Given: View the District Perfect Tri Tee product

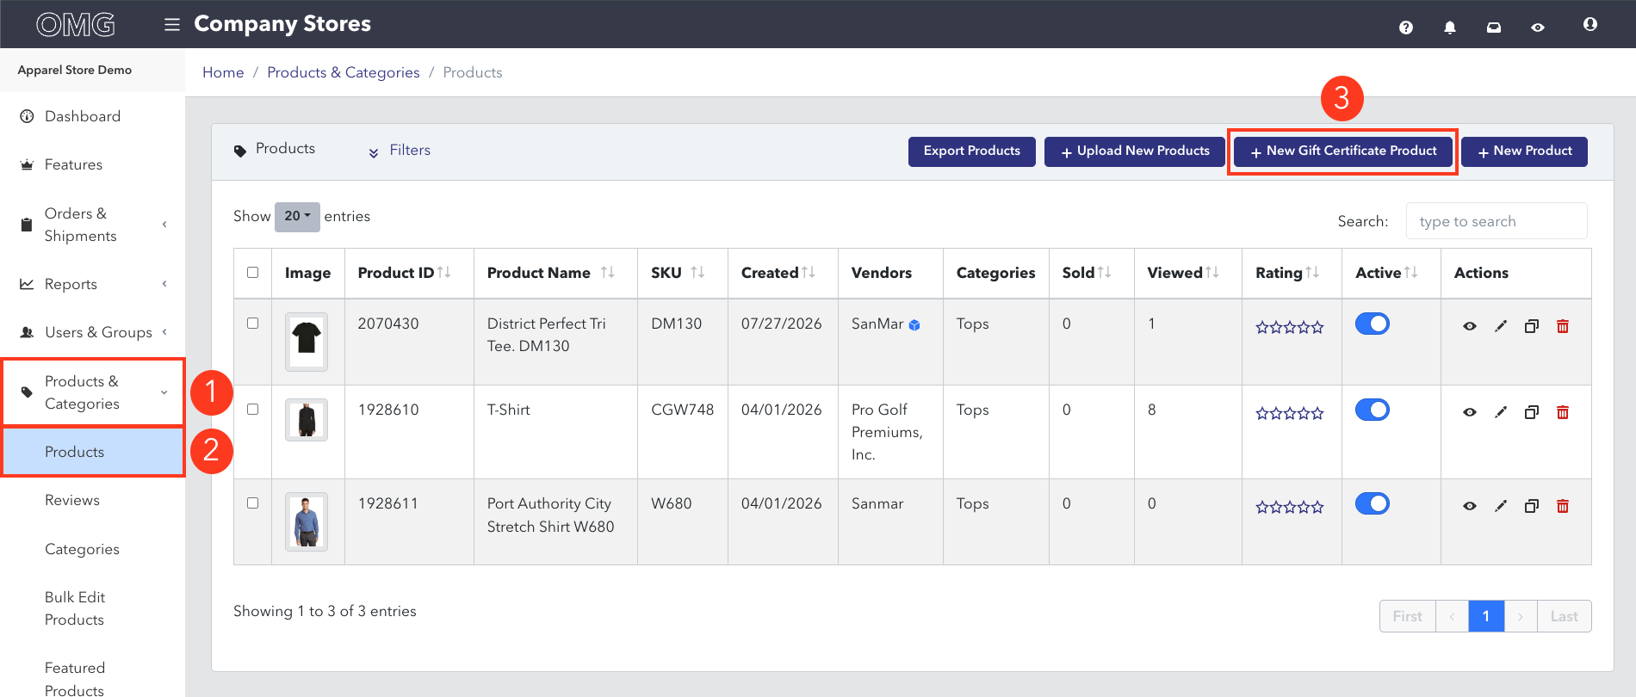Looking at the screenshot, I should pos(1470,326).
